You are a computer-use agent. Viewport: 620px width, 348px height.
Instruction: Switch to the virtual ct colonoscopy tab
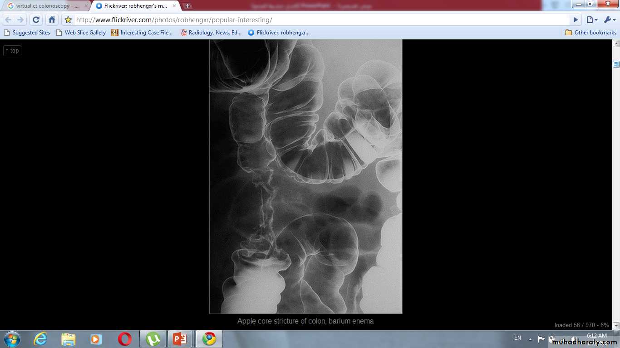pos(45,6)
